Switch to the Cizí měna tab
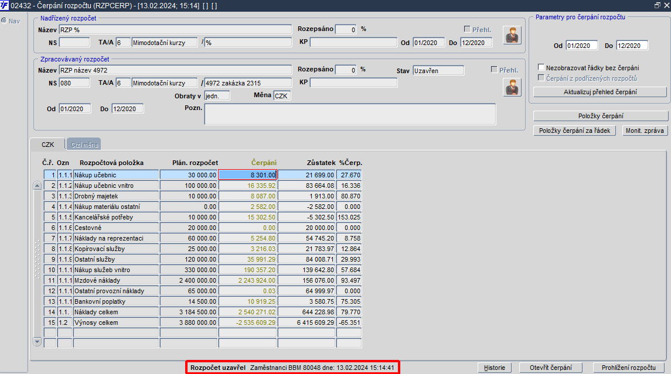The height and width of the screenshot is (374, 671). 84,145
